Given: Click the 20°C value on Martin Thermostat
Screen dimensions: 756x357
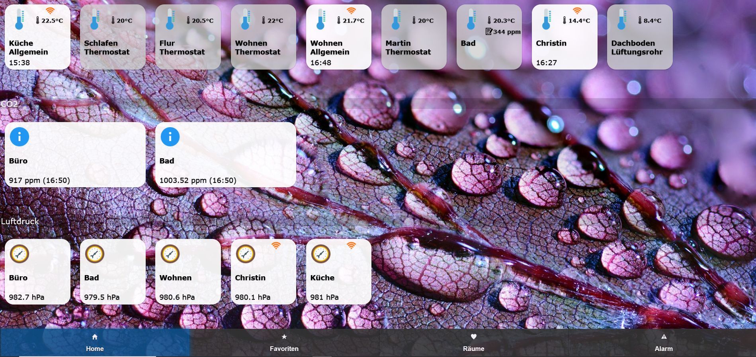Looking at the screenshot, I should click(x=426, y=21).
